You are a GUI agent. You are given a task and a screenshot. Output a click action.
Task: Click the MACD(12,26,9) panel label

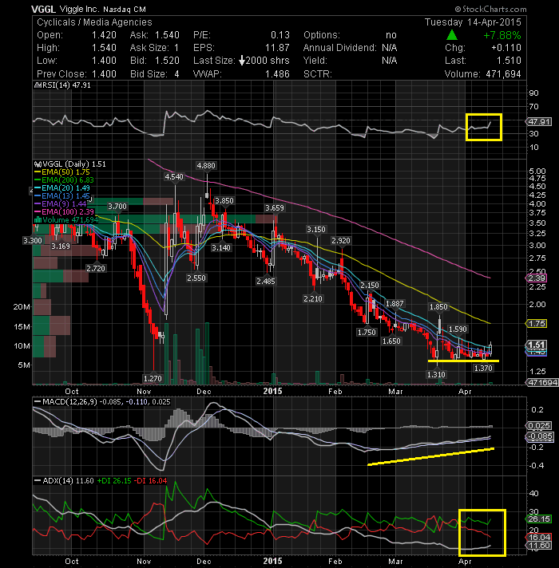pos(70,402)
